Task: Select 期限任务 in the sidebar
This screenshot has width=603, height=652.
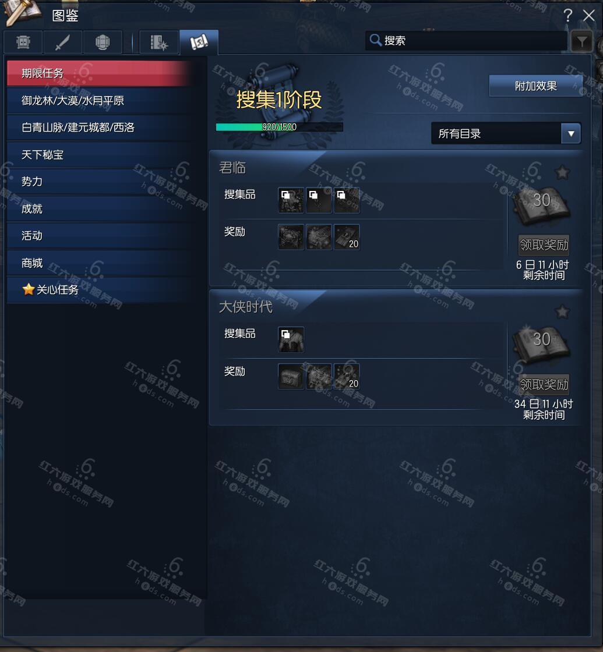Action: tap(100, 73)
